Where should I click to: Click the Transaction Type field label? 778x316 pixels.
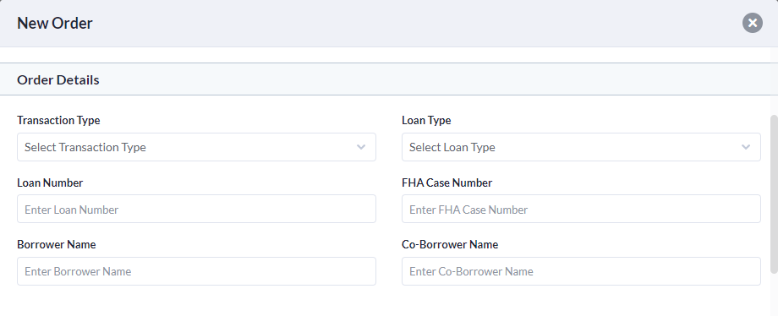pos(58,121)
